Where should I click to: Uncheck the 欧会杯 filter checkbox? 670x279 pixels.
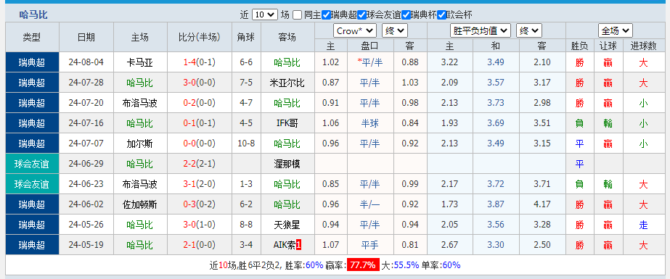(x=442, y=14)
